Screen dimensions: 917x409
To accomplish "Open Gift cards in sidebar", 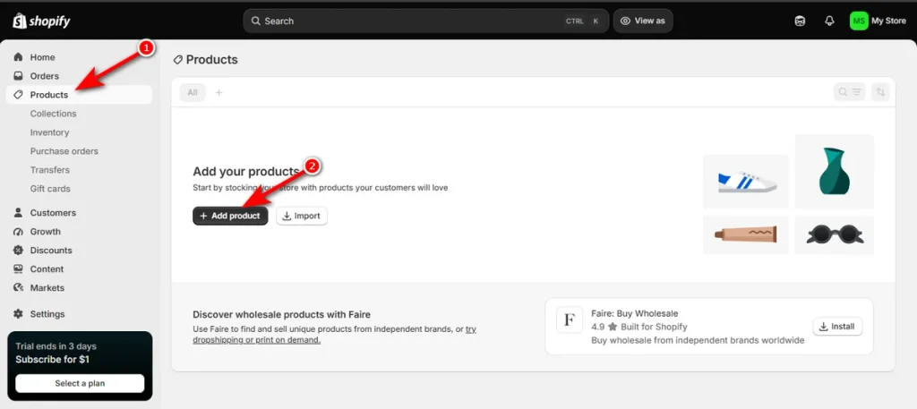I will tap(50, 189).
